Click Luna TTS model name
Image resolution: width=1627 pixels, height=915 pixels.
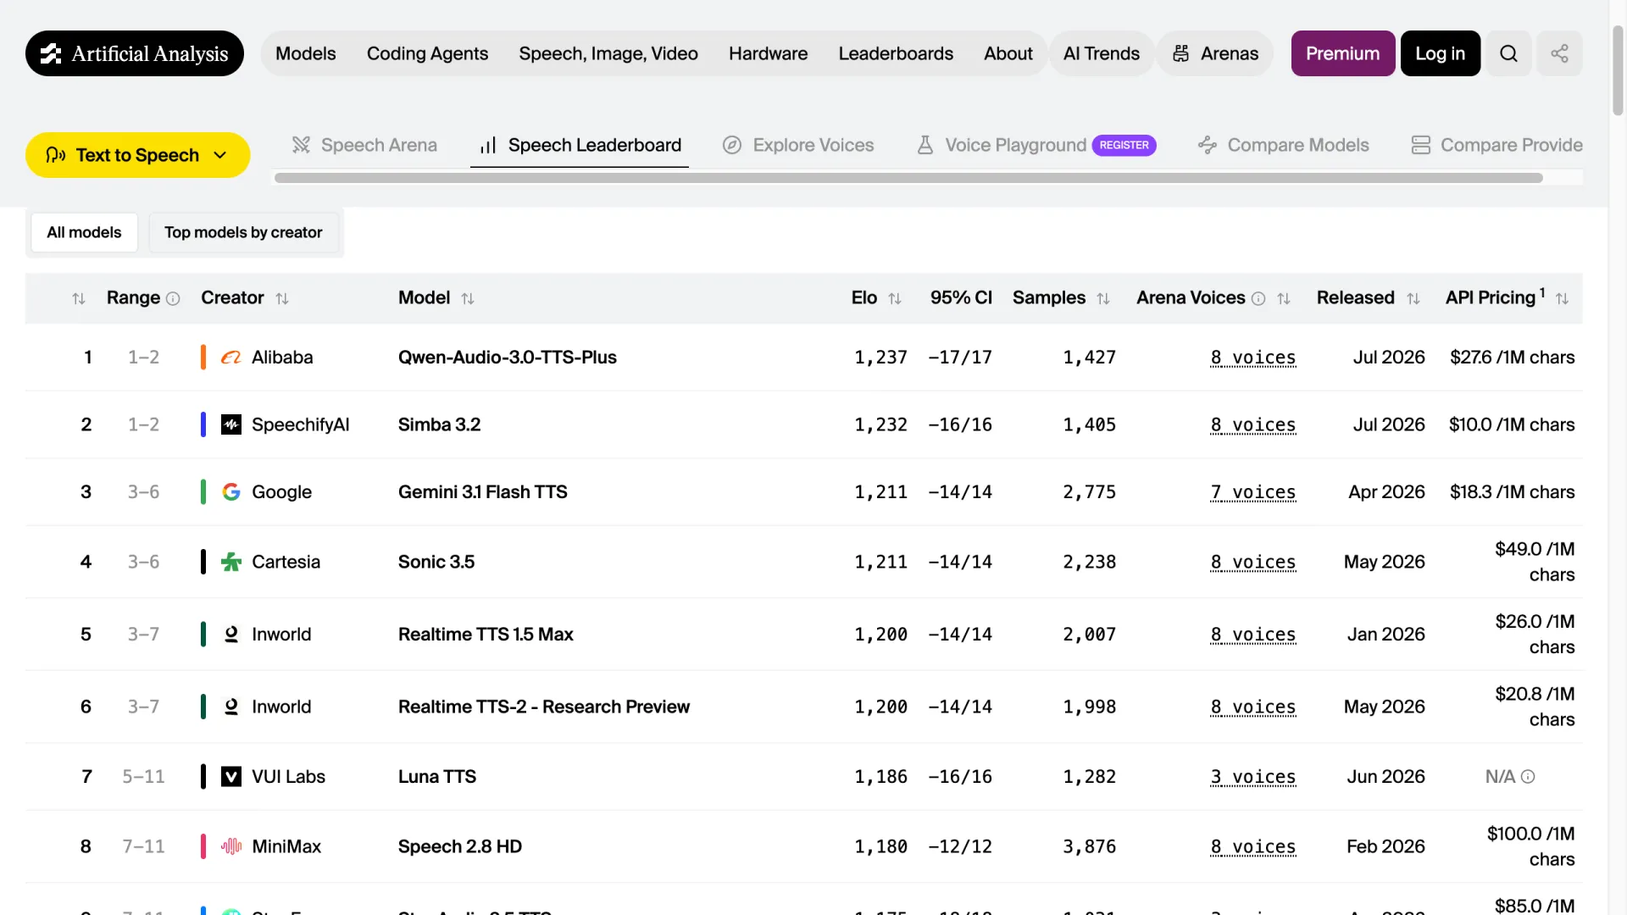pyautogui.click(x=437, y=777)
